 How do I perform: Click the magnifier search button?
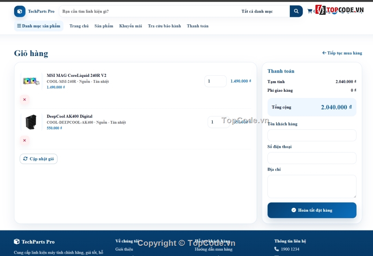[296, 11]
